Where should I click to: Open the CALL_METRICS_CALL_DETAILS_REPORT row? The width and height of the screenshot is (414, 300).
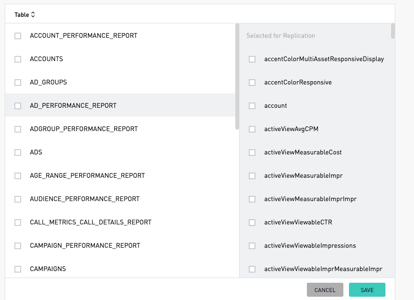120,222
